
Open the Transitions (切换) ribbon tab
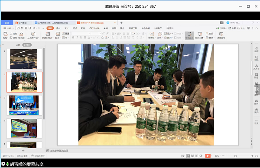(x=75, y=28)
